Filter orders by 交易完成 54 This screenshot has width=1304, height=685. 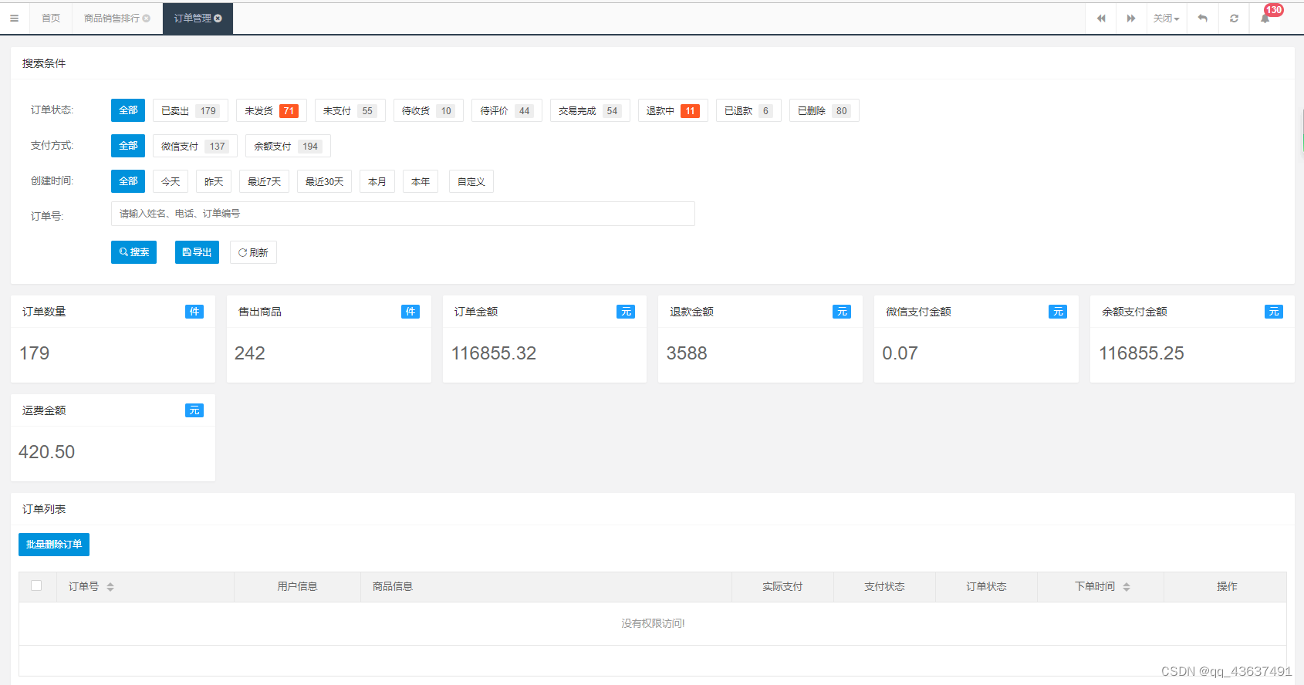click(x=590, y=110)
